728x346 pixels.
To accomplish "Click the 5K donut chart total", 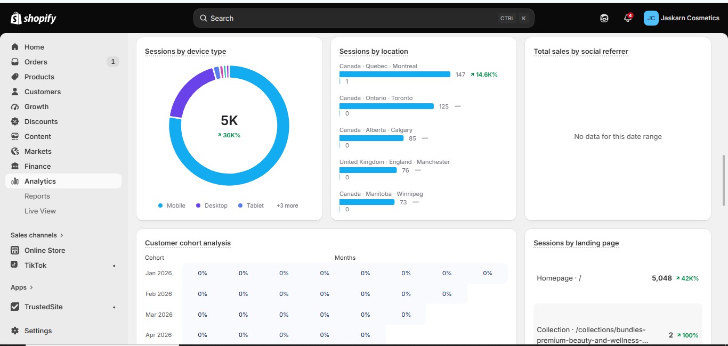I will coord(229,121).
